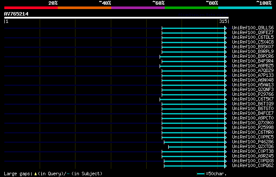276x177 pixels.
Task: Click the cyan alignment bar for C6T5K7
Action: click(192, 99)
